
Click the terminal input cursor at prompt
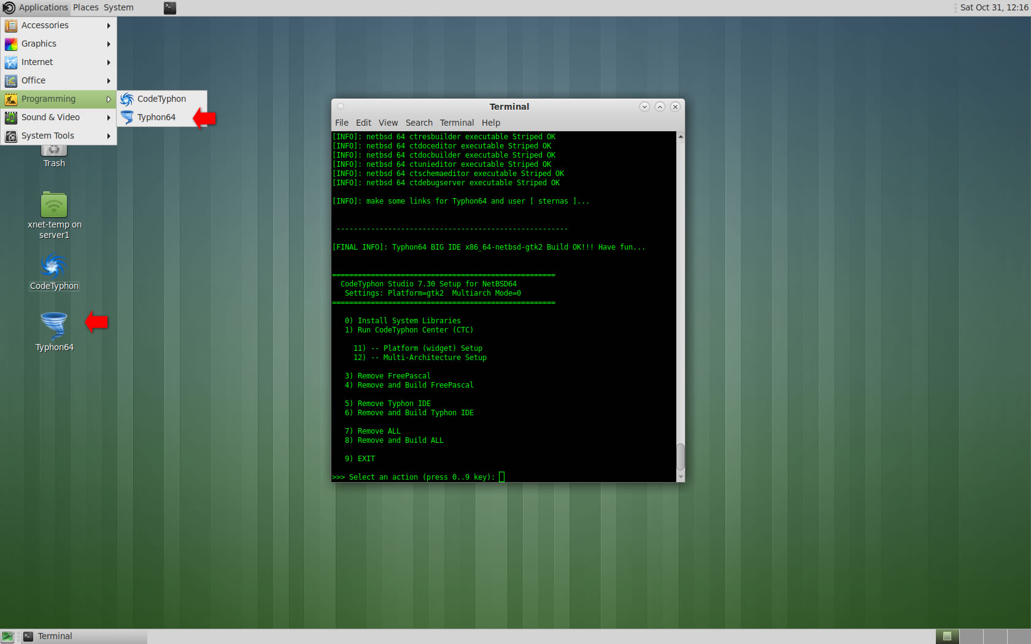(x=501, y=477)
